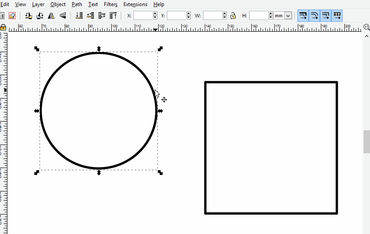Toggle scale rounded corners in rectangles
This screenshot has height=234, width=370.
click(314, 16)
